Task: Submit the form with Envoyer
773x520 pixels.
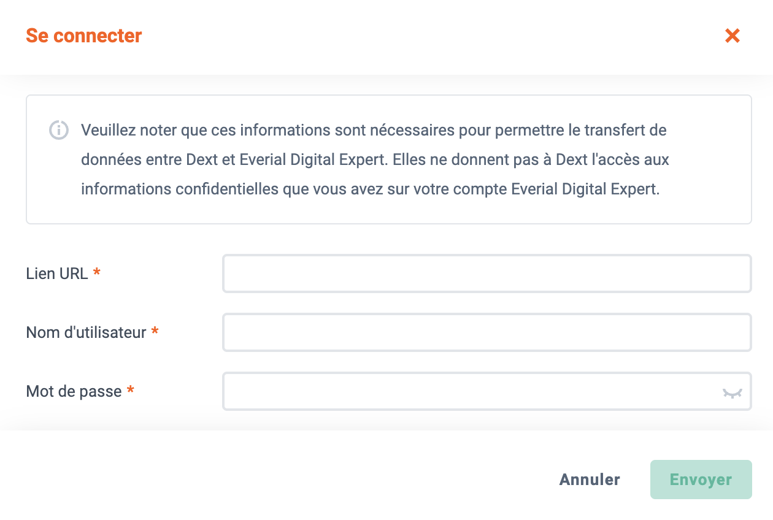Action: click(x=701, y=480)
